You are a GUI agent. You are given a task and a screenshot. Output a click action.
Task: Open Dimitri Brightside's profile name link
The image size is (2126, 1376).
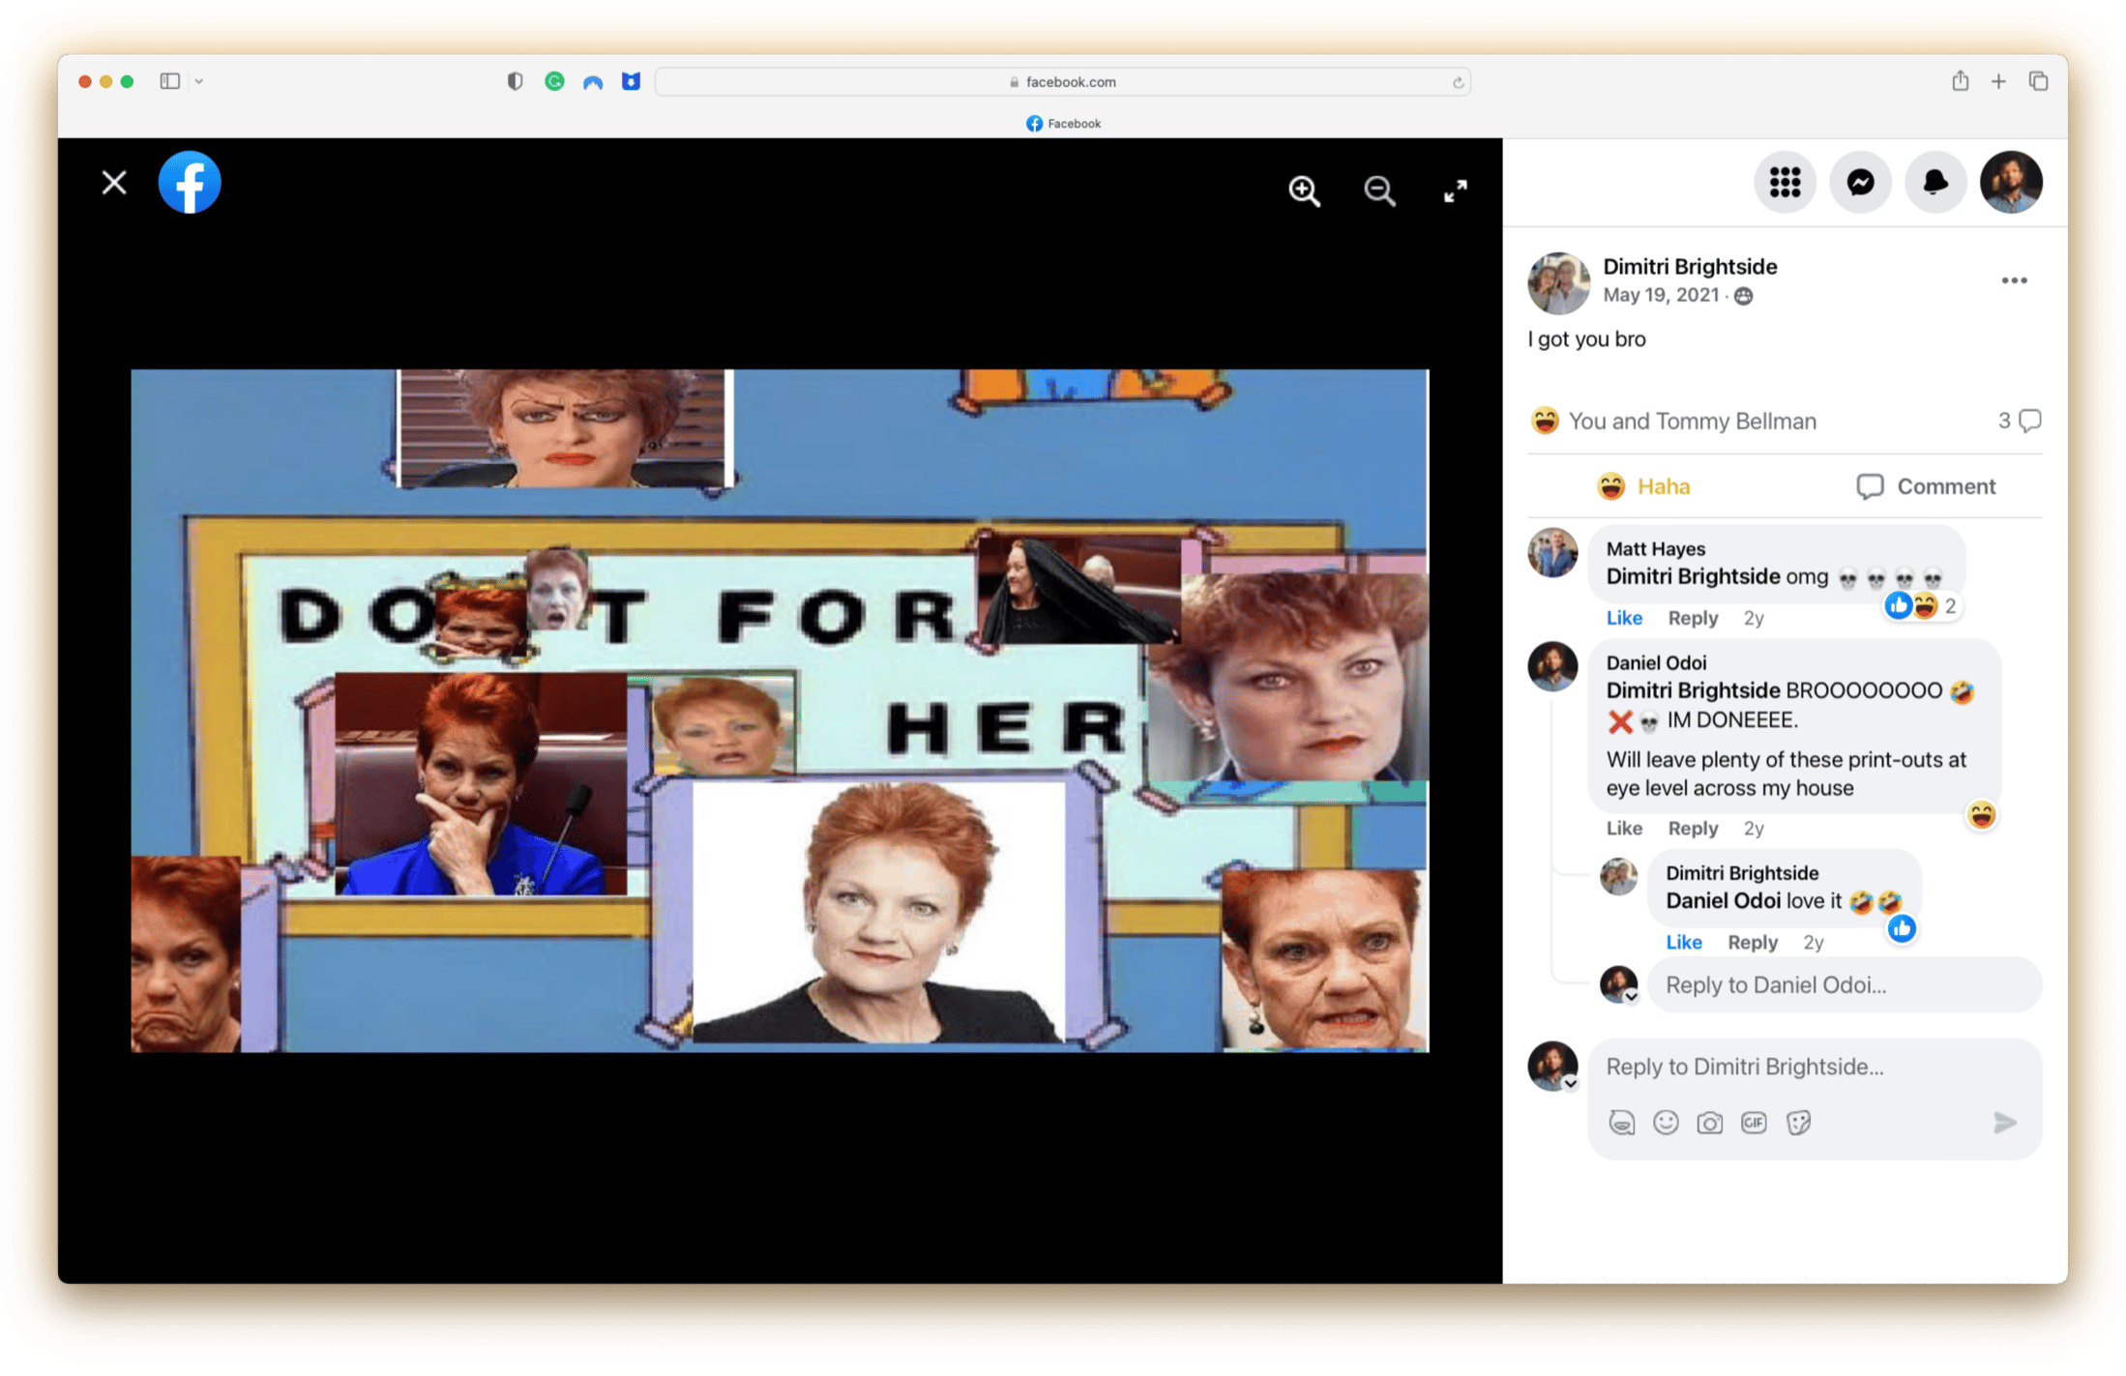pyautogui.click(x=1690, y=267)
